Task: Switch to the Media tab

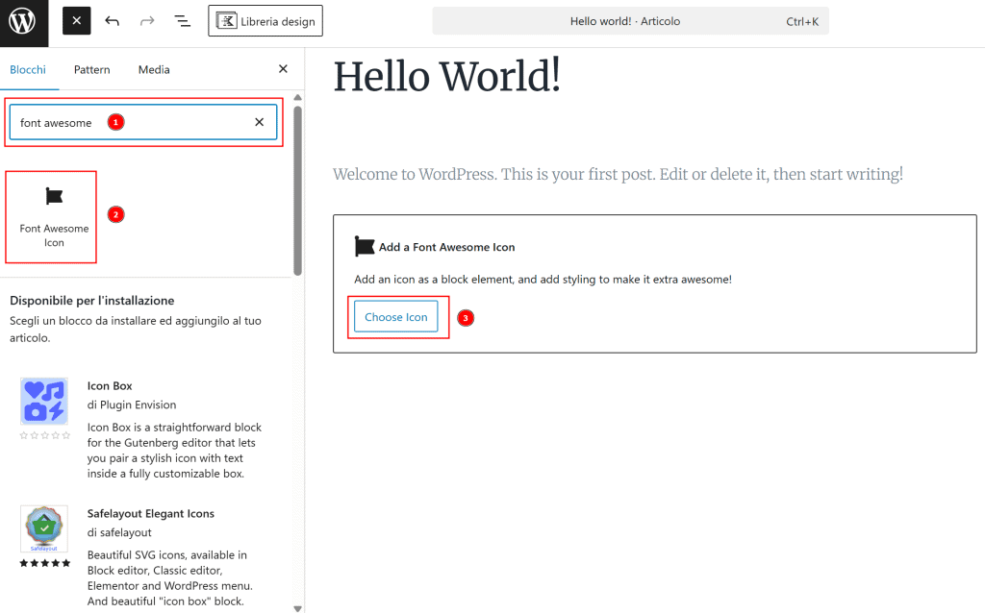Action: [154, 69]
